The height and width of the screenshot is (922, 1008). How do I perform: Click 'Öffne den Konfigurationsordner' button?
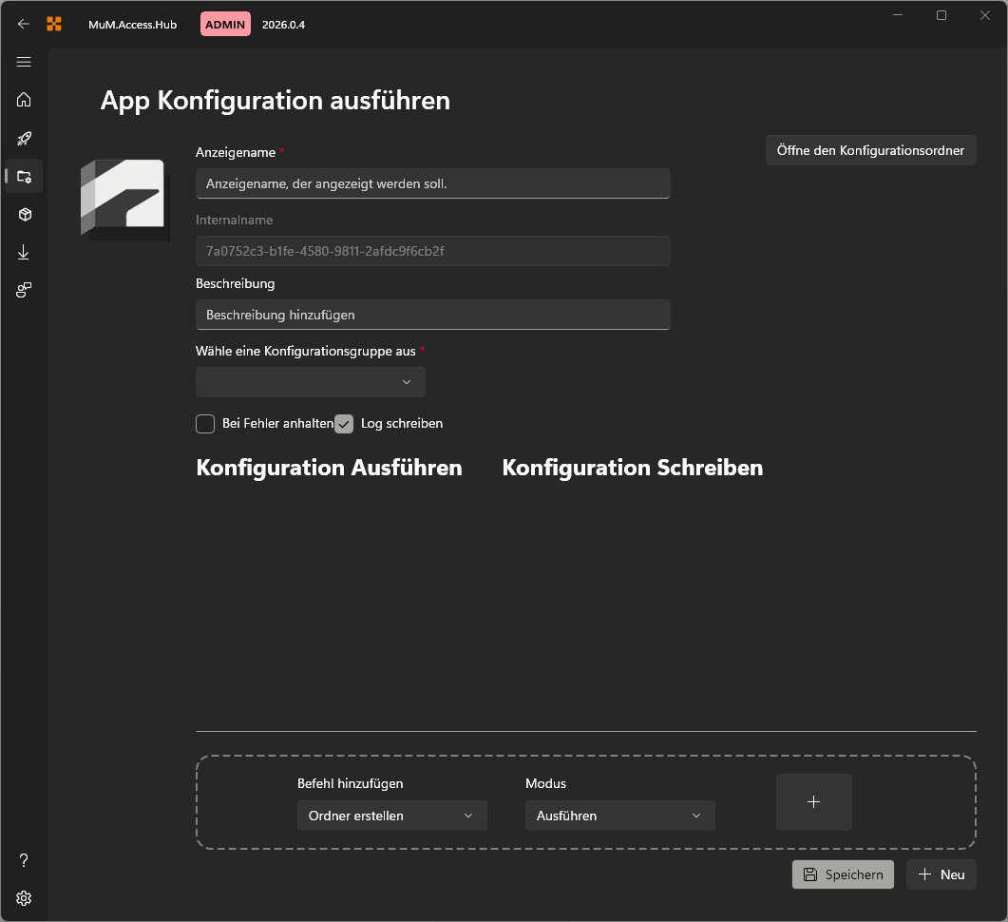click(870, 150)
